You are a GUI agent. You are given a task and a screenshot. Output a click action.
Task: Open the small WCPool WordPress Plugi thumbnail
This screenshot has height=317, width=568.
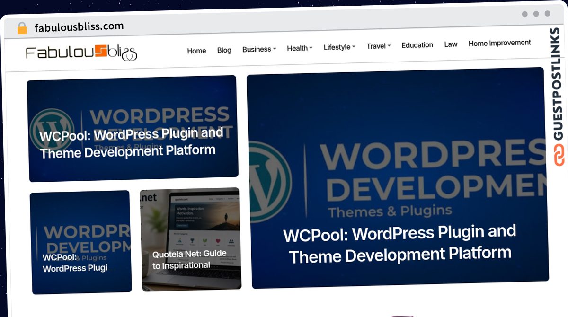tap(80, 242)
